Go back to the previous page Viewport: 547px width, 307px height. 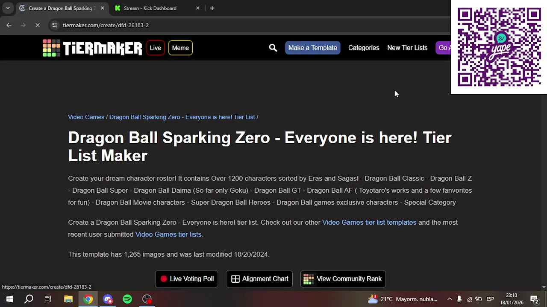coord(9,25)
